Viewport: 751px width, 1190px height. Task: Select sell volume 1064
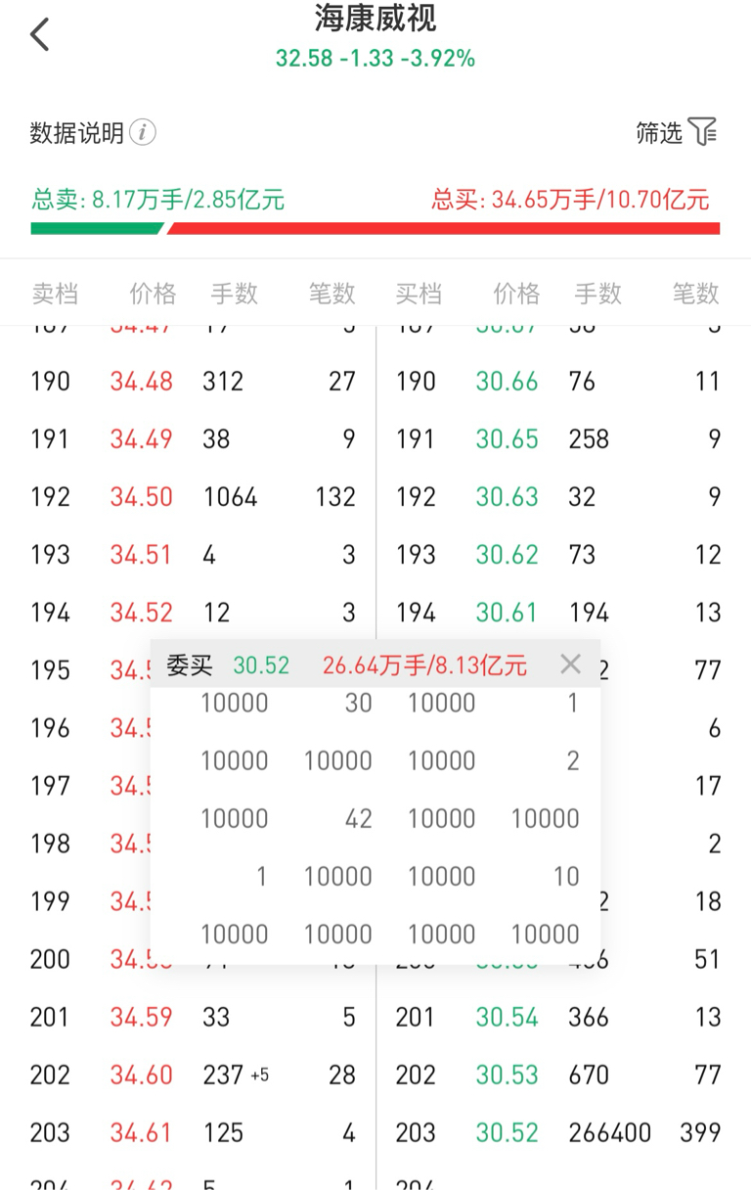point(230,497)
